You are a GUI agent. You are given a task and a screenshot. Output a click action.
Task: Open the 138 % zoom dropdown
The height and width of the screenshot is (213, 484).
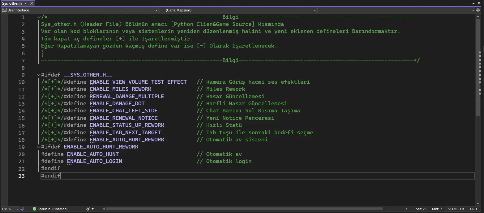click(10, 209)
